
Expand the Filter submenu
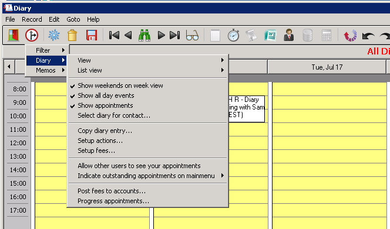point(46,50)
